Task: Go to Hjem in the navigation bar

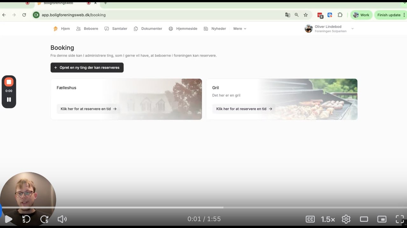Action: click(x=62, y=28)
